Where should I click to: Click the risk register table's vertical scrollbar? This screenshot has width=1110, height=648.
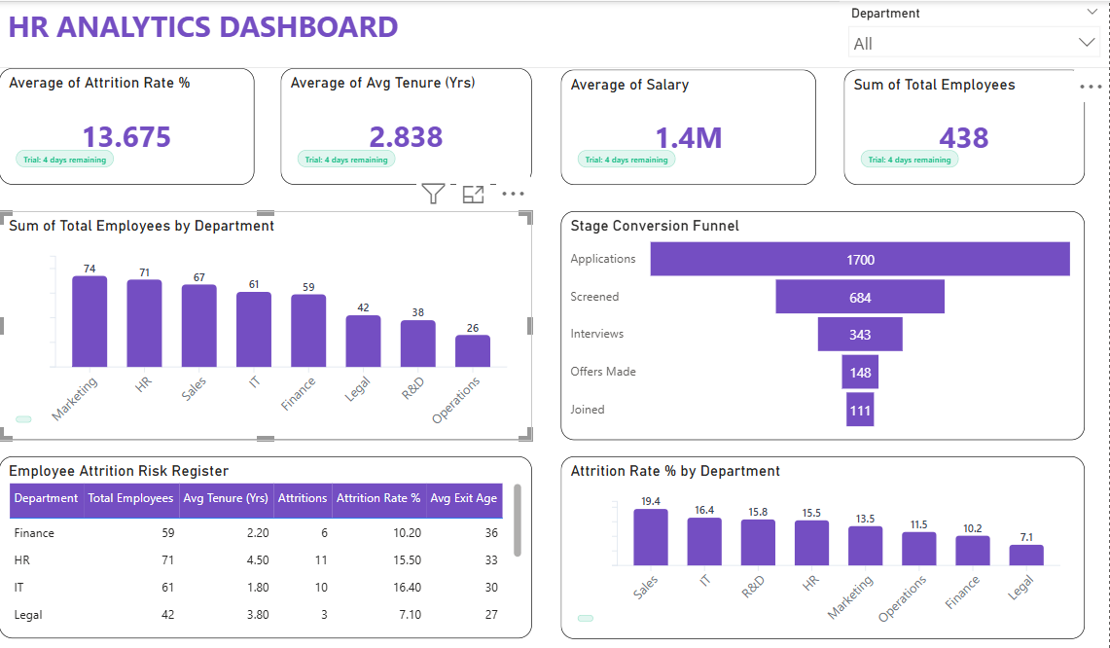[518, 521]
